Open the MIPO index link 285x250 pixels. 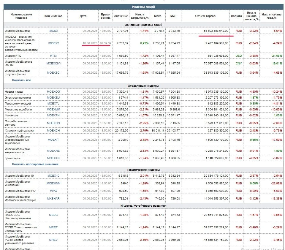[x=53, y=191]
